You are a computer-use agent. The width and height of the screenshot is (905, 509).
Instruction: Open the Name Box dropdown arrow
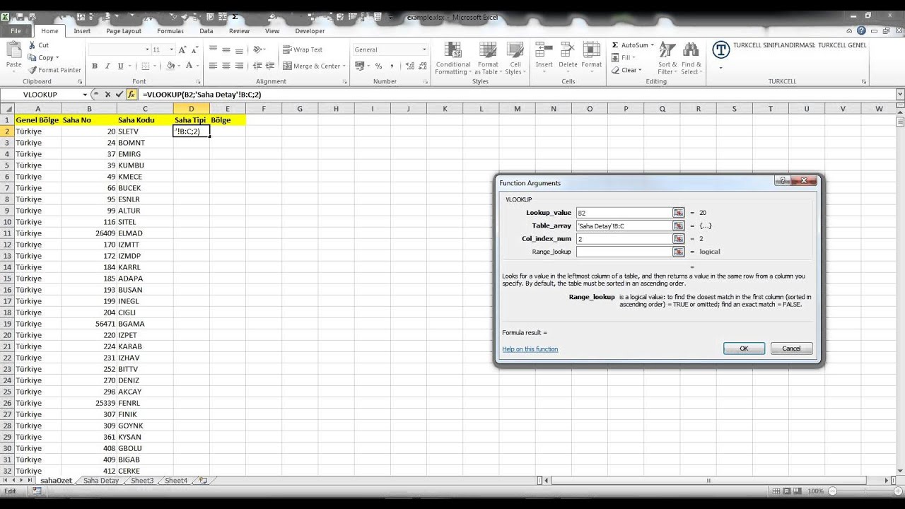85,95
